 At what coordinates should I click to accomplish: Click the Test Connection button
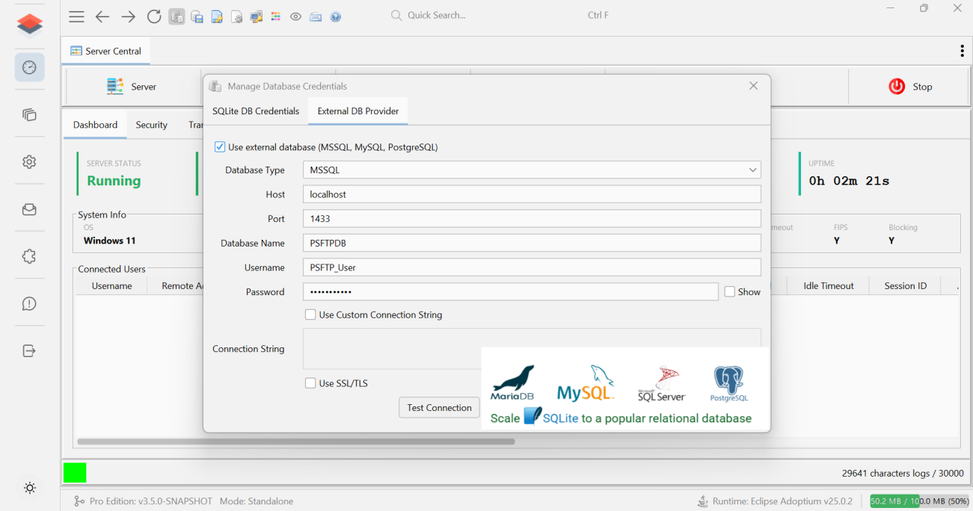[439, 408]
